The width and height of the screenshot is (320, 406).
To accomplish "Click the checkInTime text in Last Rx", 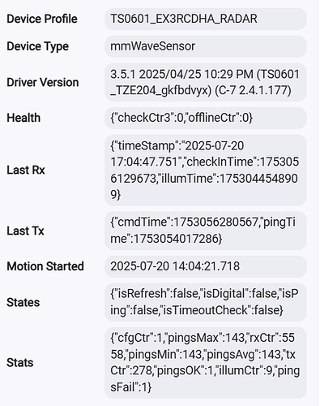I will point(220,162).
